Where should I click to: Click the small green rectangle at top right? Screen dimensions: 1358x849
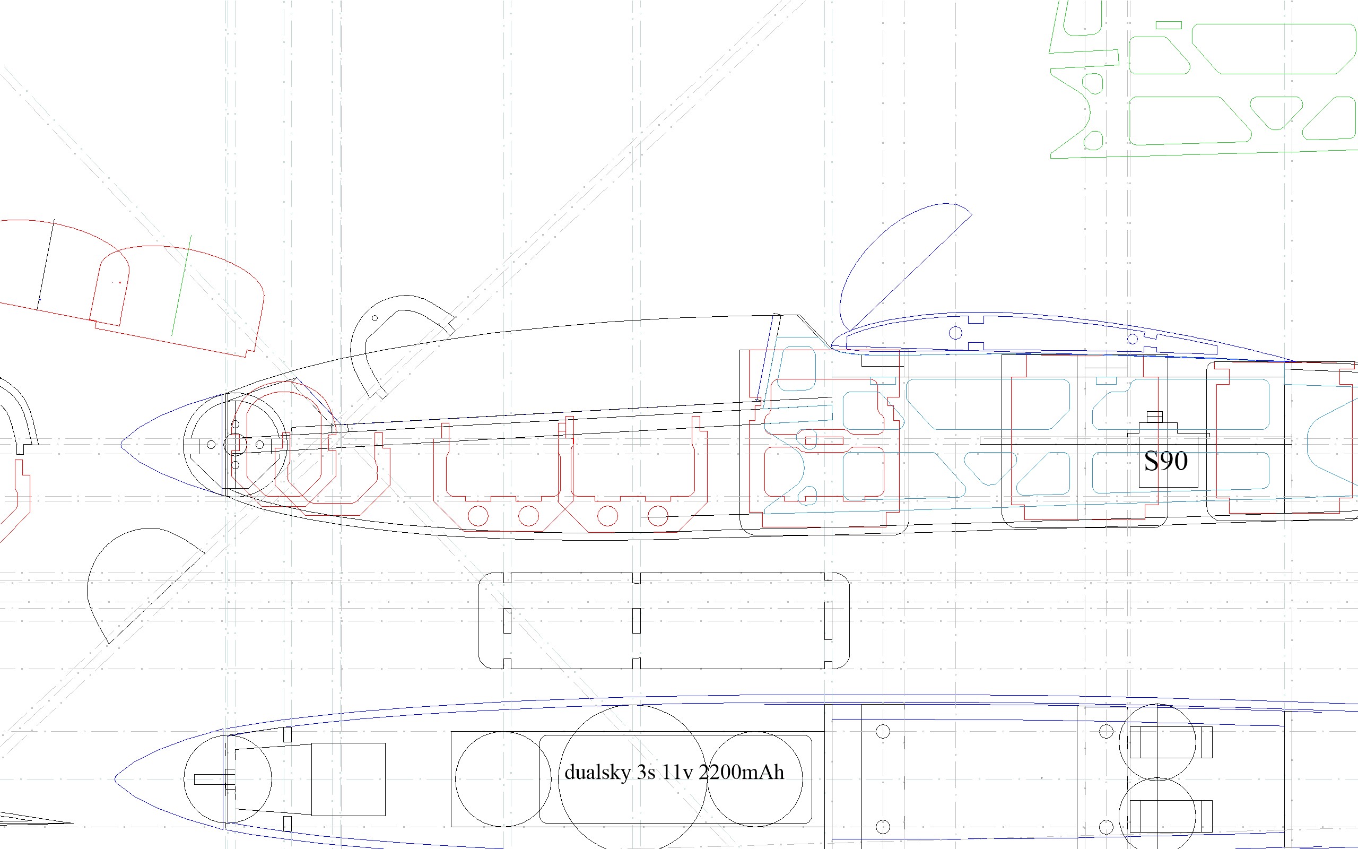(x=1168, y=25)
